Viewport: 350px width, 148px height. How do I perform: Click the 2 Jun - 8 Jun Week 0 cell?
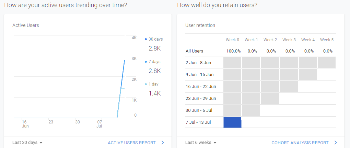coord(232,63)
